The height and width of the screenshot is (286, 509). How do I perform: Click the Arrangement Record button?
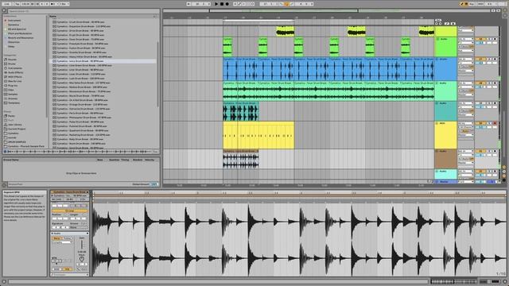227,4
